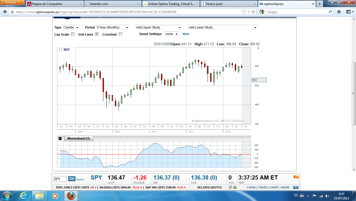The image size is (356, 201).
Task: Close the Momentum(12) study with X icon
Action: 60,138
